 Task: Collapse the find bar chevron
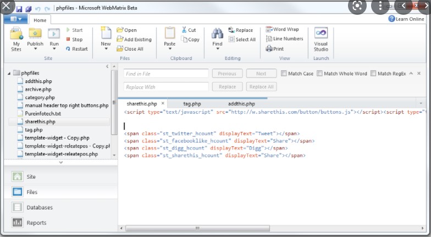(411, 73)
